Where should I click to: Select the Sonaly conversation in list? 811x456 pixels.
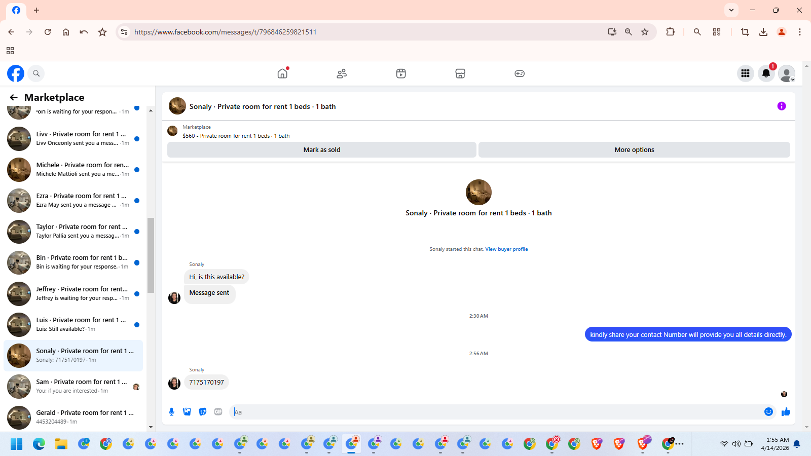point(73,355)
